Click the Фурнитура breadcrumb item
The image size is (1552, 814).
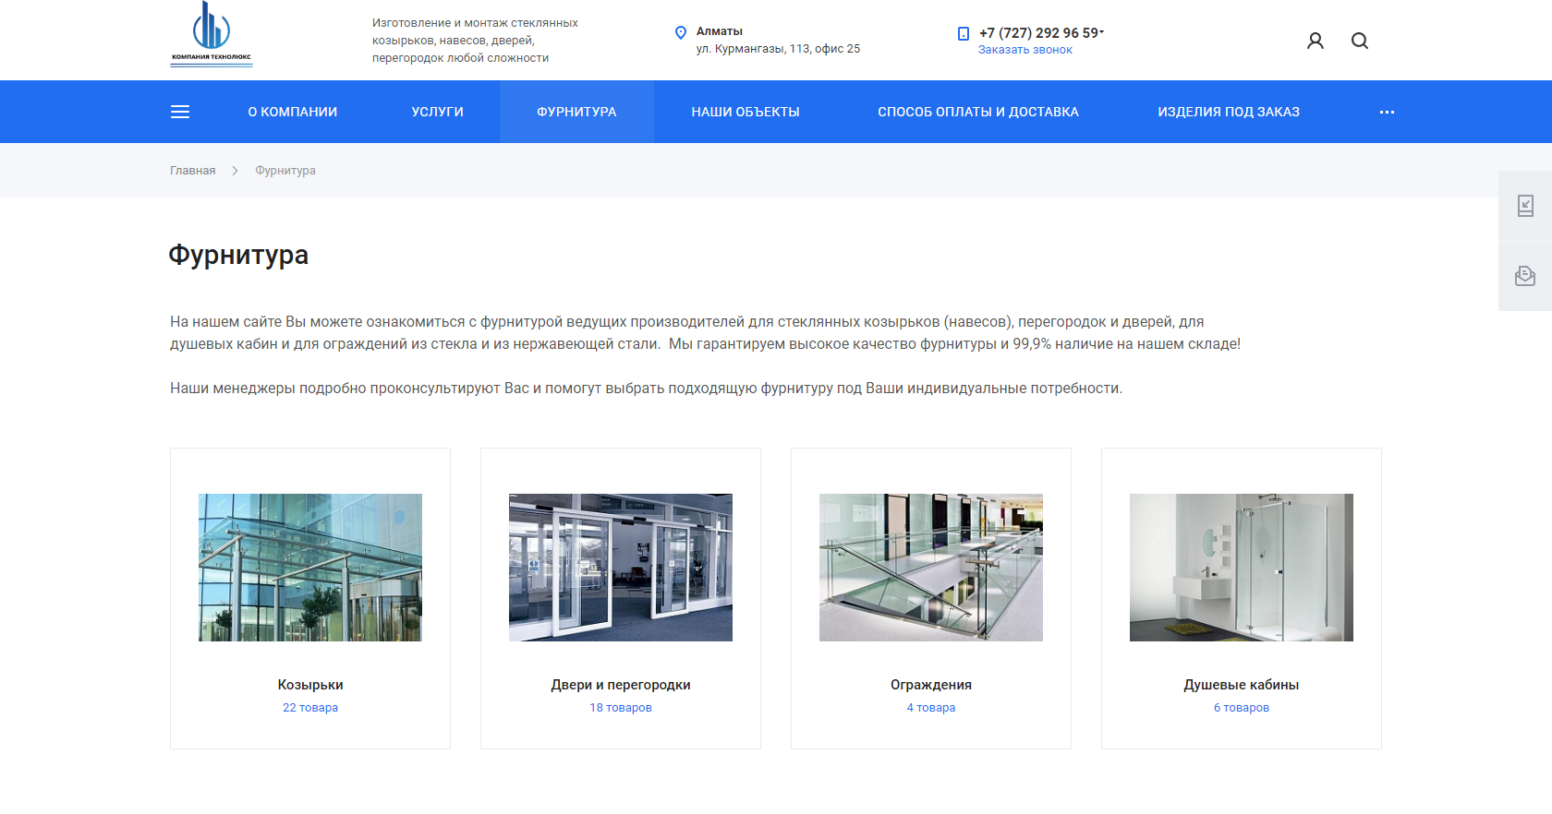click(285, 171)
